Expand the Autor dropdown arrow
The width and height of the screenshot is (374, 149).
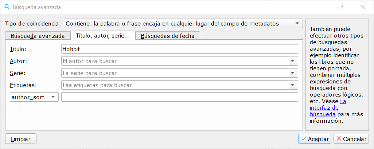tap(292, 61)
